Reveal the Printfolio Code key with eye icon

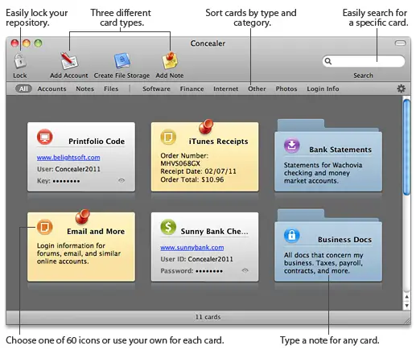click(122, 180)
